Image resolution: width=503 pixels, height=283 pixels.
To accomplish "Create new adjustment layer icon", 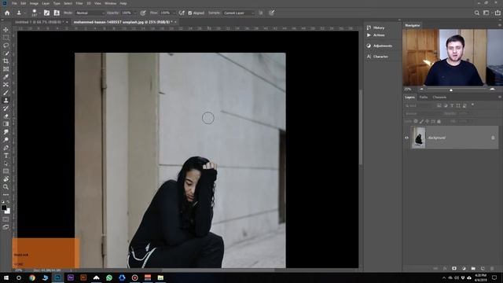I will (464, 268).
